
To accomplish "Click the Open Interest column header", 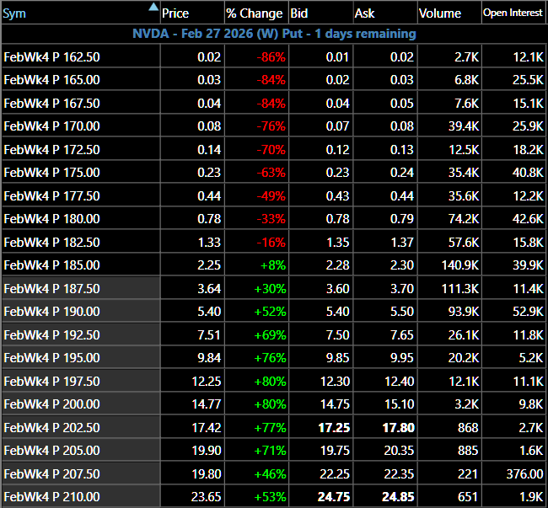I will (513, 13).
